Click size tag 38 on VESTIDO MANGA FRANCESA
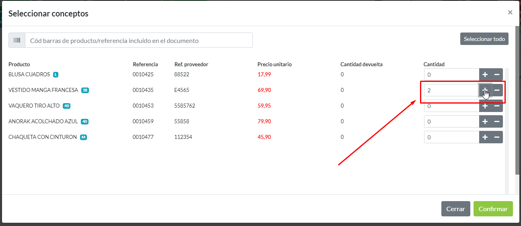The image size is (521, 226). (x=85, y=90)
